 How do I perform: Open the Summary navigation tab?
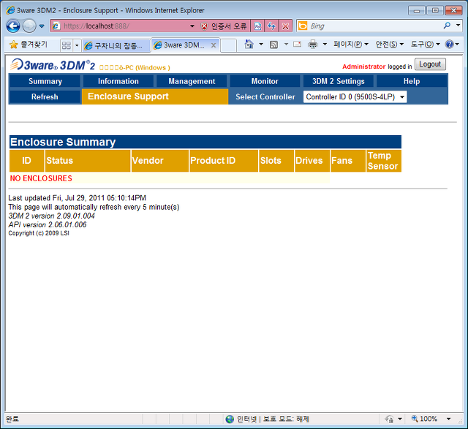(x=45, y=81)
